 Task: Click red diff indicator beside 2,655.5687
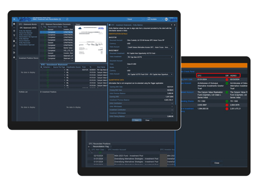tap(227, 105)
